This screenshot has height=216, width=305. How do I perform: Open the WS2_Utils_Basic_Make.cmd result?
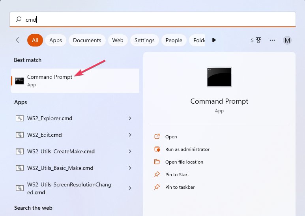[75, 168]
